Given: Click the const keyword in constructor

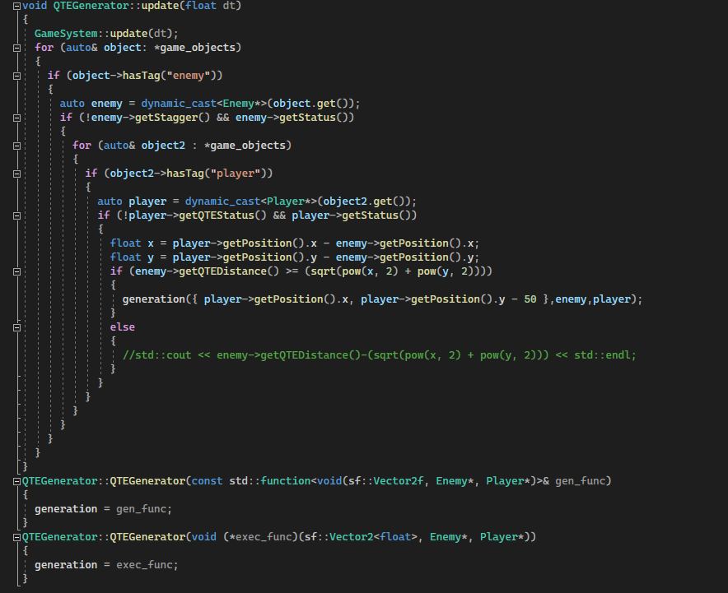Looking at the screenshot, I should point(207,481).
